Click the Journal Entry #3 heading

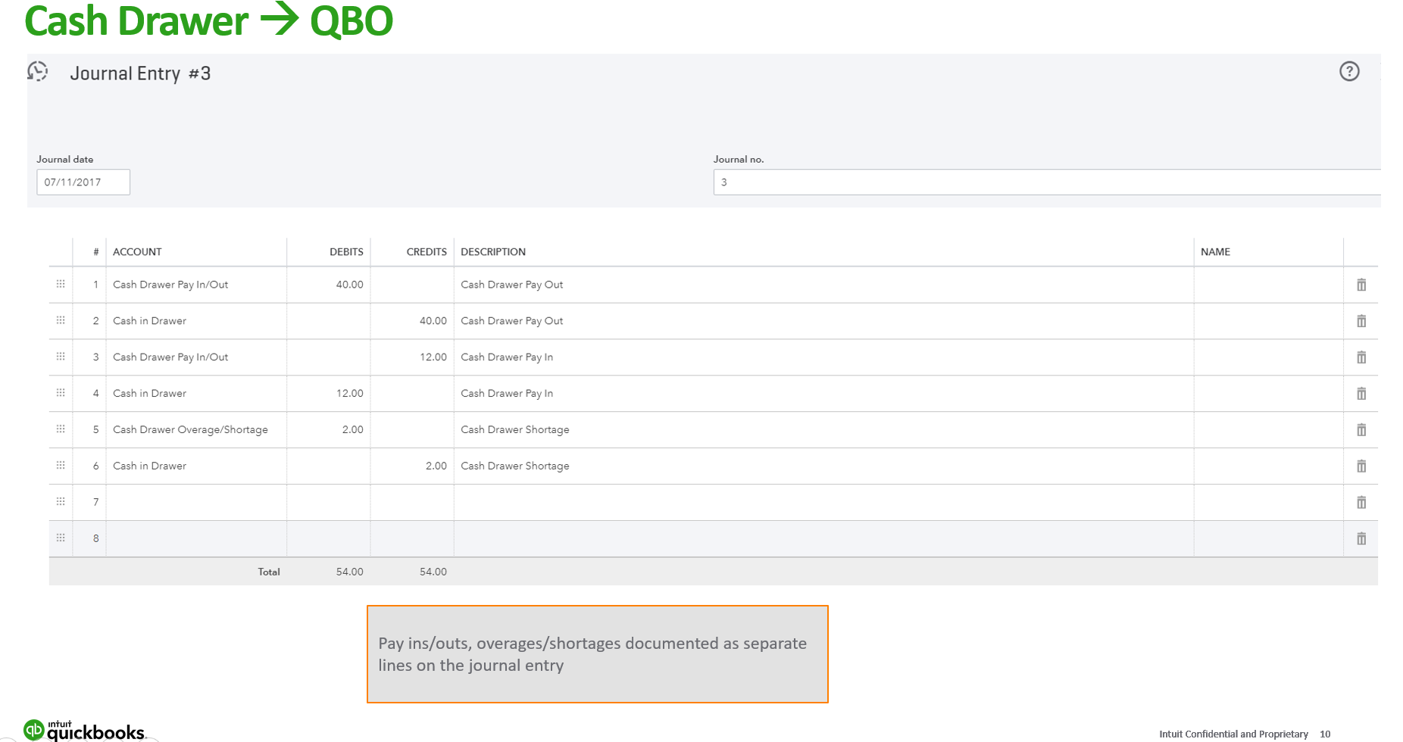[x=140, y=73]
